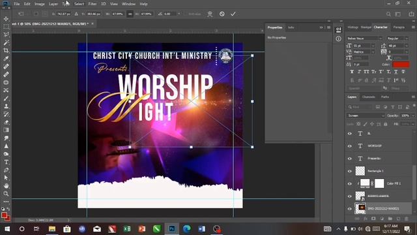Switch to the Paths tab
Viewport: 417px width, 235px height.
pyautogui.click(x=385, y=97)
